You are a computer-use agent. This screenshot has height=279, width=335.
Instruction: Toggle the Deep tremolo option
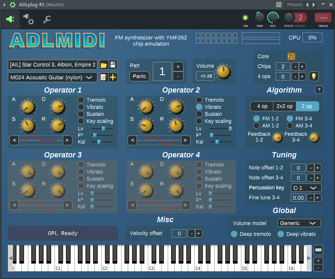point(234,234)
